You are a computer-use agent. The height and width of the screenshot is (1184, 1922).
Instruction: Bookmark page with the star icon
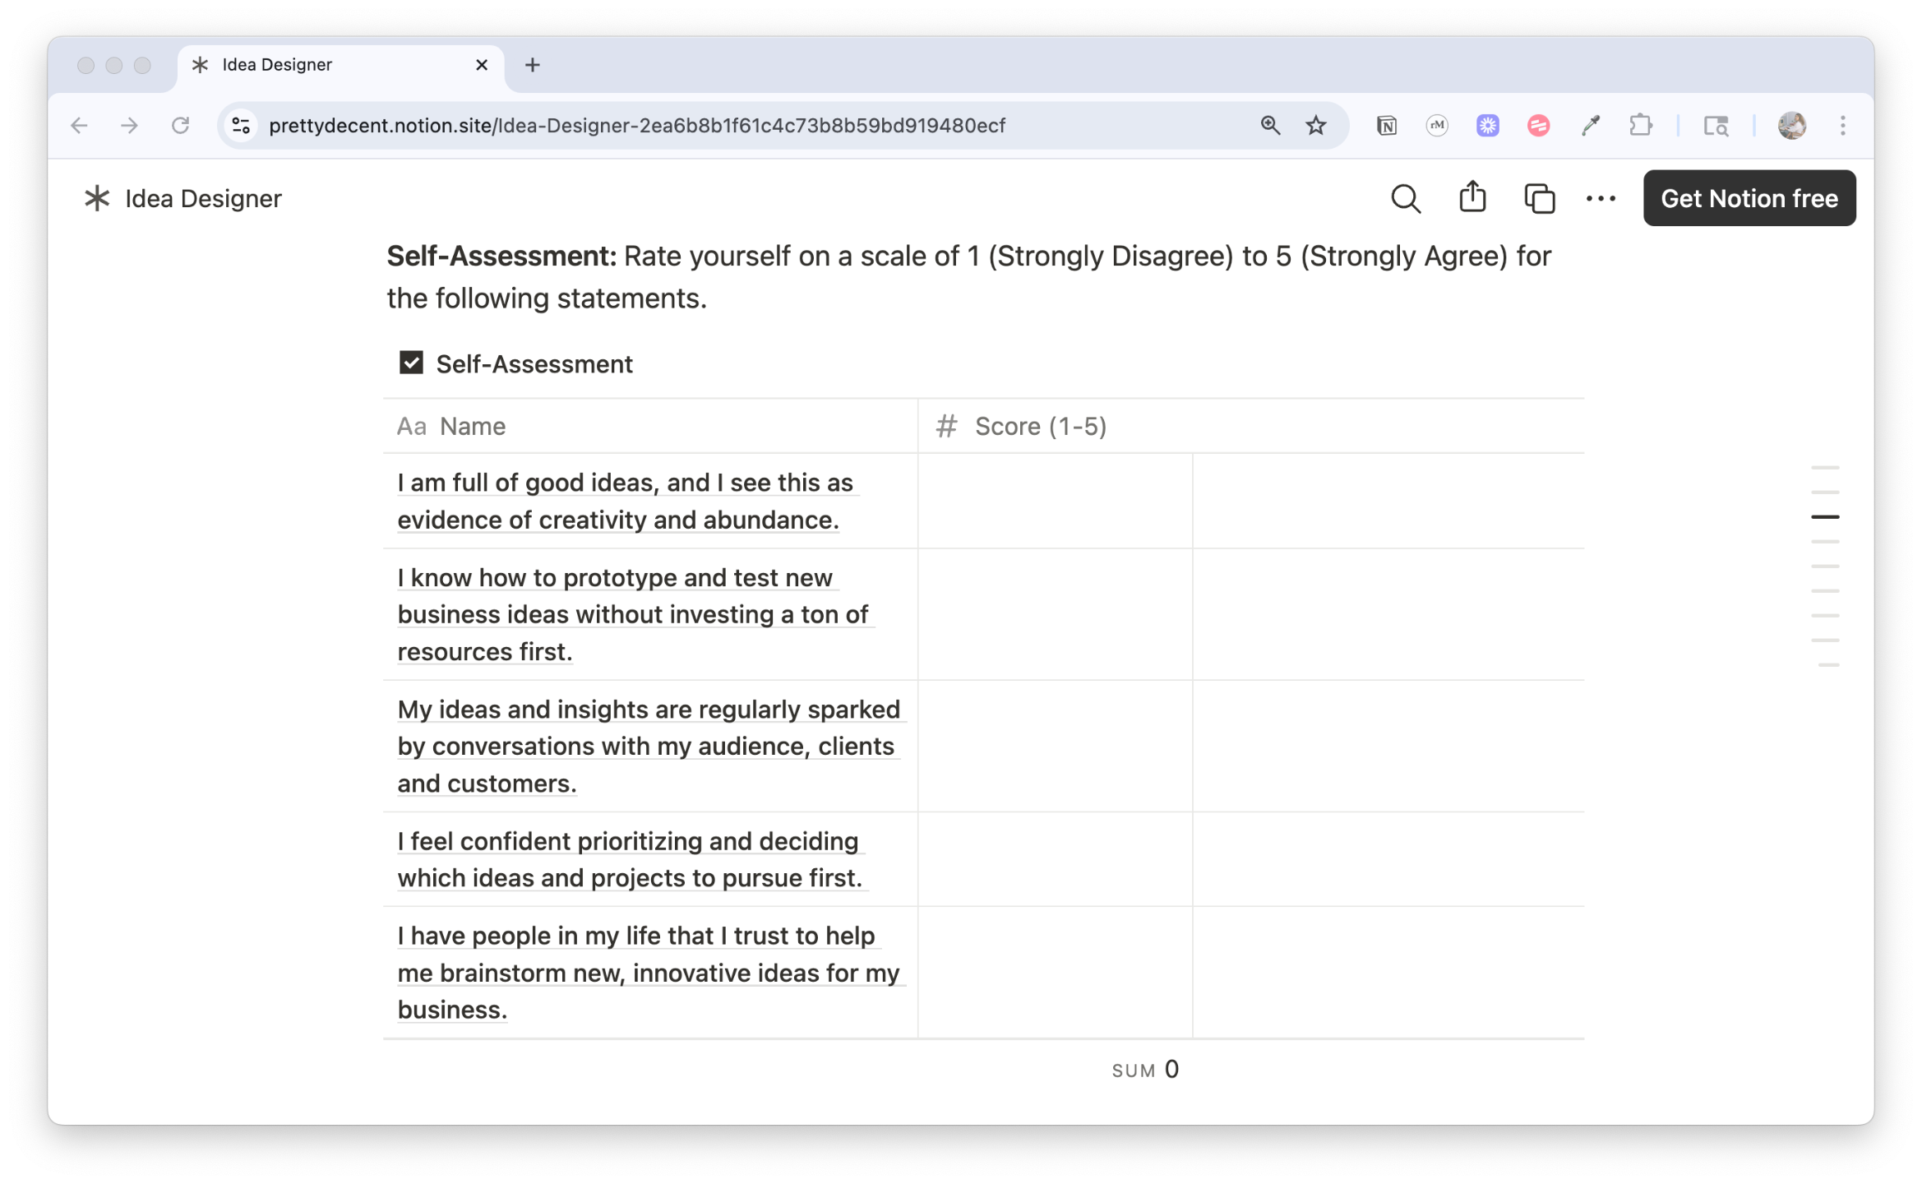1315,126
